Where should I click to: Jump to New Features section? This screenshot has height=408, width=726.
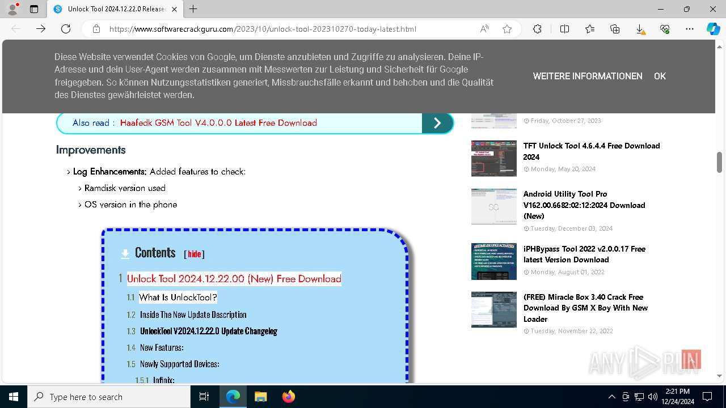click(162, 347)
